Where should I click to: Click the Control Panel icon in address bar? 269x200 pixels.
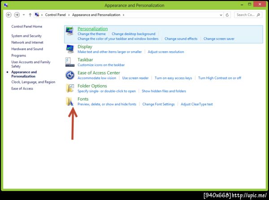tap(37, 15)
